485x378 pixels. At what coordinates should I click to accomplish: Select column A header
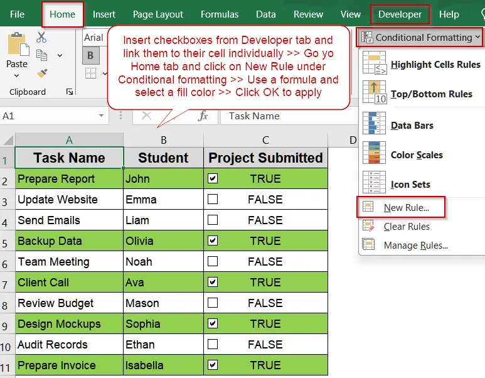coord(69,140)
